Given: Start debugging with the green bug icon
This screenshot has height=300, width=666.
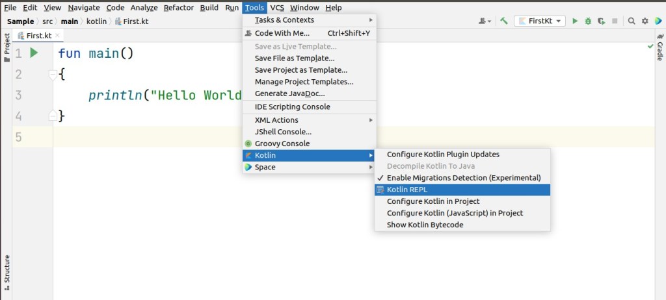Looking at the screenshot, I should coord(588,21).
